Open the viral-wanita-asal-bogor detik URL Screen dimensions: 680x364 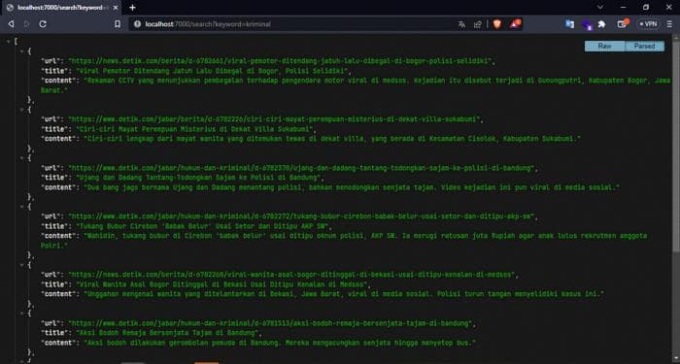[x=291, y=275]
